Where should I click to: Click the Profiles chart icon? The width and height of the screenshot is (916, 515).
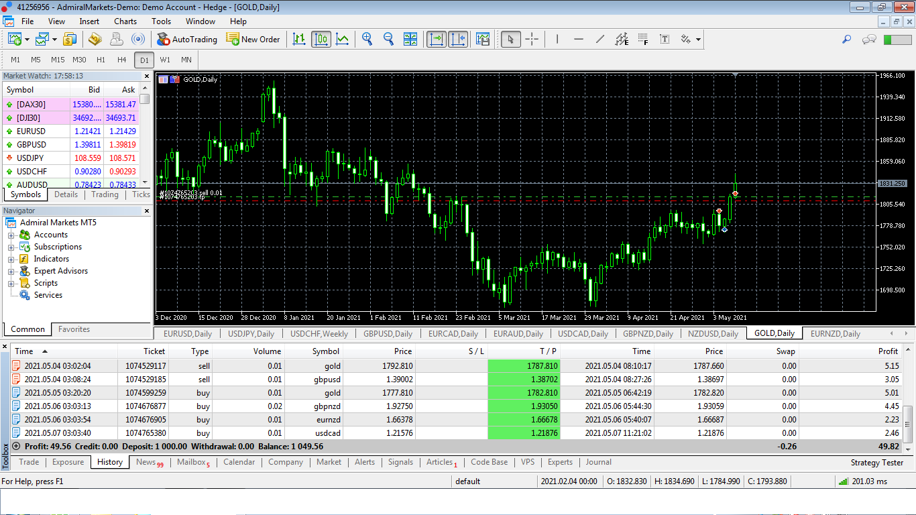(43, 39)
